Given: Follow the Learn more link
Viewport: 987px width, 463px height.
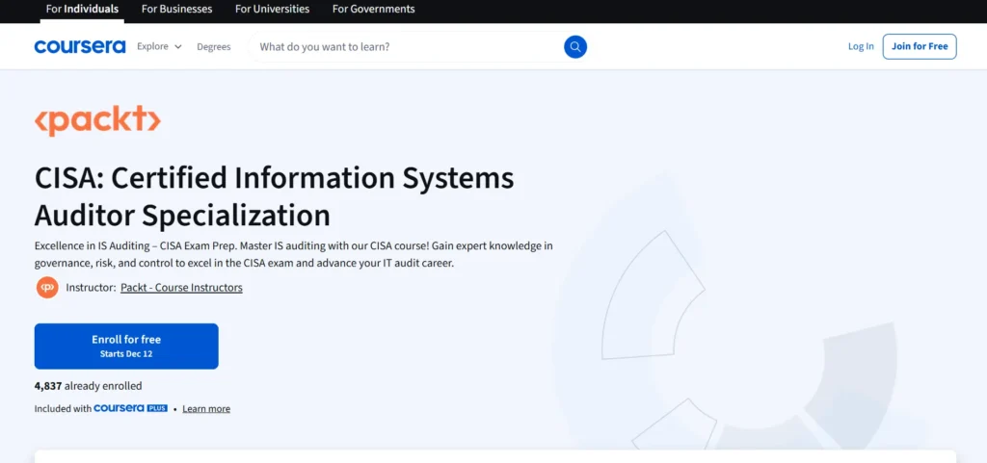Looking at the screenshot, I should pos(206,409).
